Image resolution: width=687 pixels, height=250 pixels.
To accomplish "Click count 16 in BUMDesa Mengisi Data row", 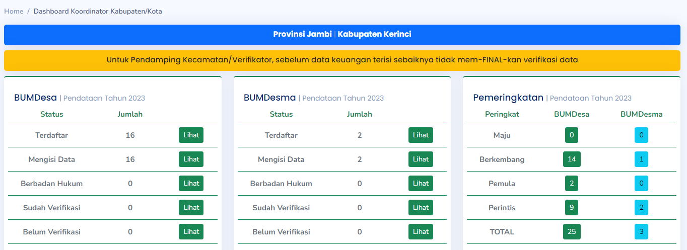I will (130, 159).
